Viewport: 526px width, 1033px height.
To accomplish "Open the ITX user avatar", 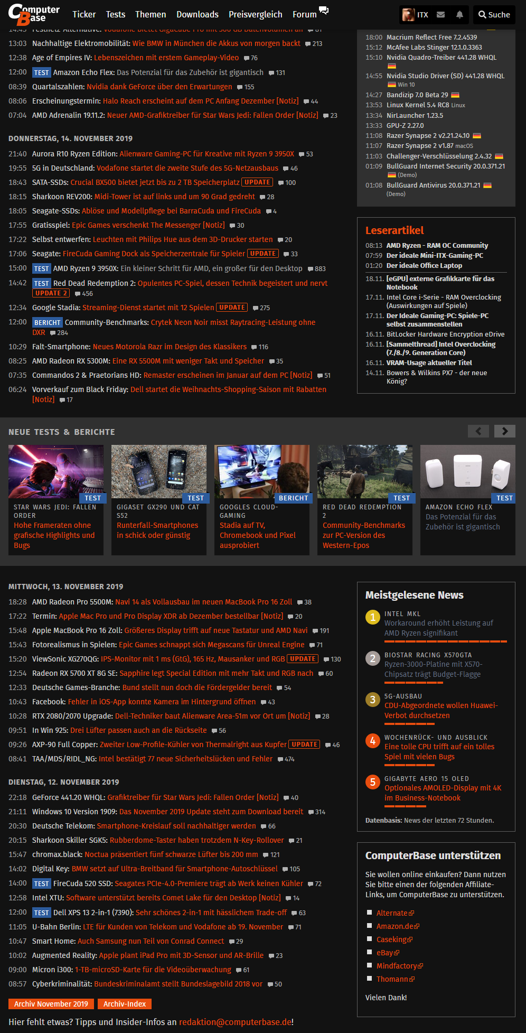I will (x=408, y=15).
